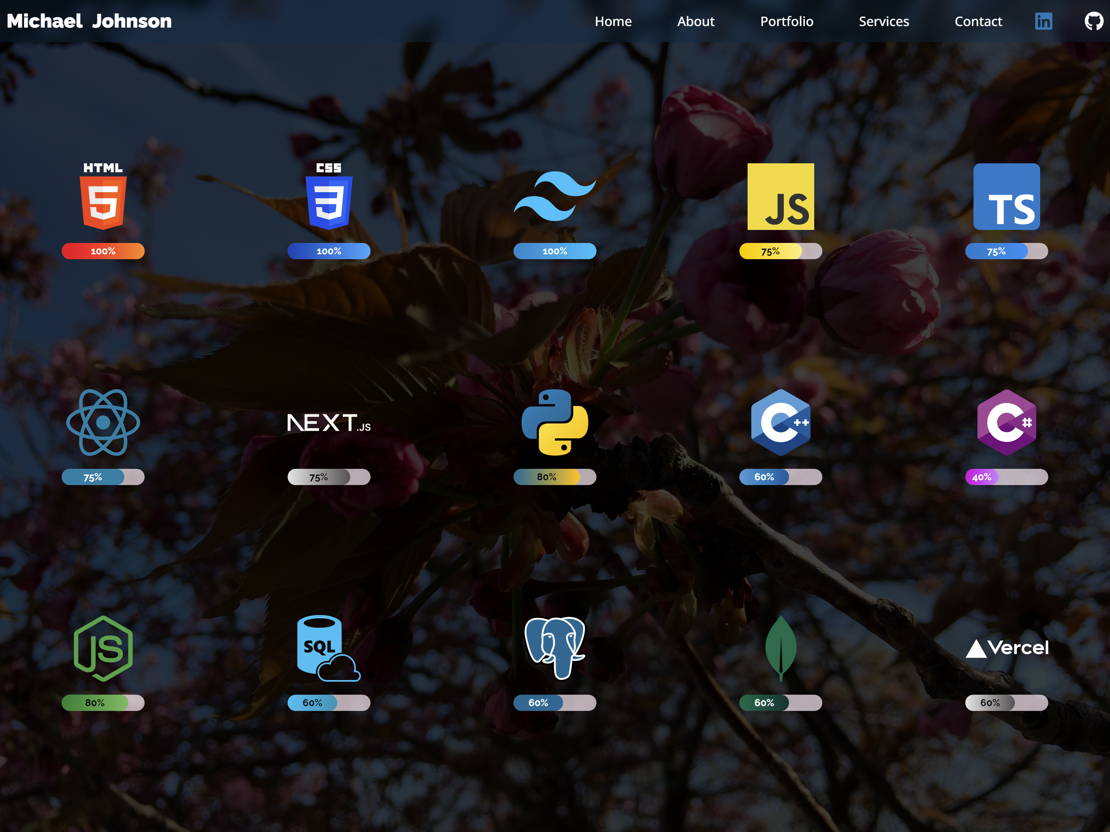Click the Python skill icon

[x=554, y=424]
